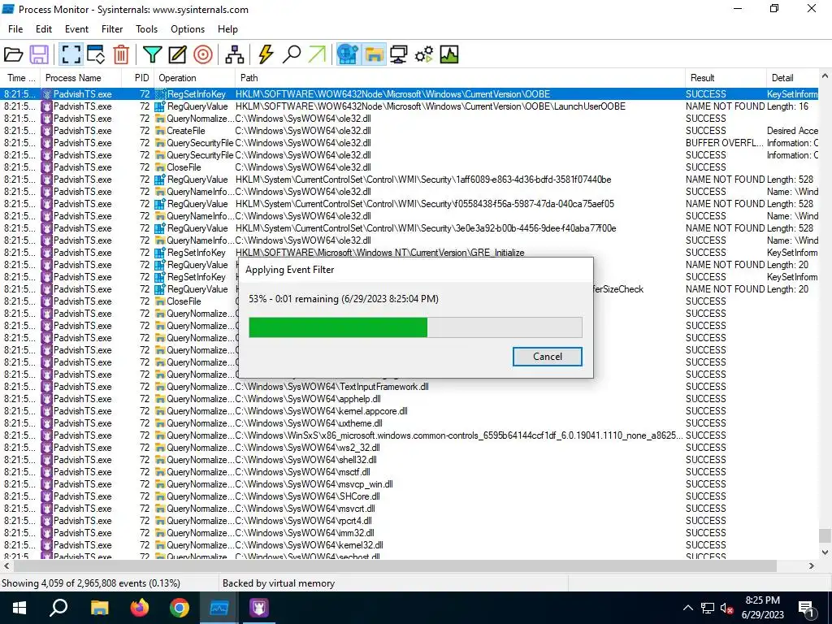Click the Highlight pencil icon
Image resolution: width=832 pixels, height=624 pixels.
(x=177, y=54)
